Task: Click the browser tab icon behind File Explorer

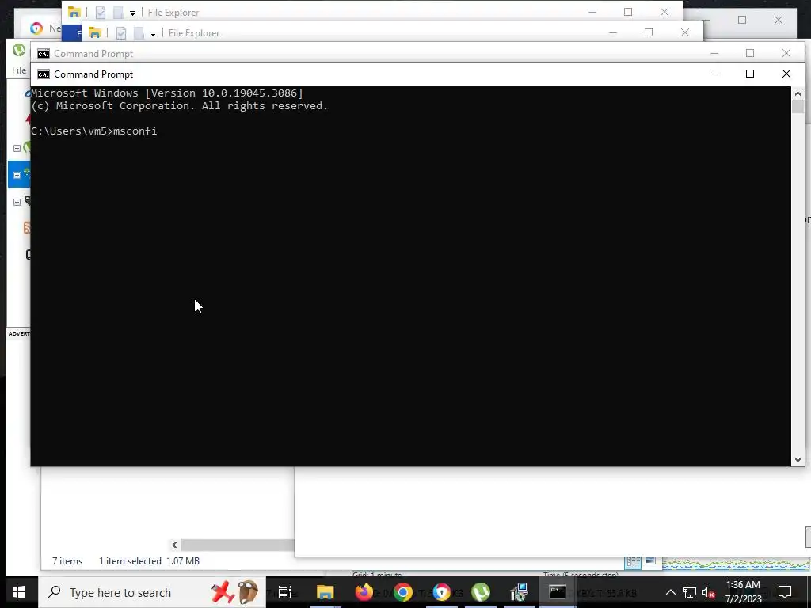Action: [x=36, y=28]
